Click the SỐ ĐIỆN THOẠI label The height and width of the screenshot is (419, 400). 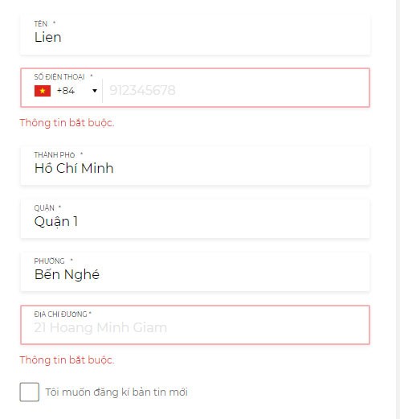point(59,77)
